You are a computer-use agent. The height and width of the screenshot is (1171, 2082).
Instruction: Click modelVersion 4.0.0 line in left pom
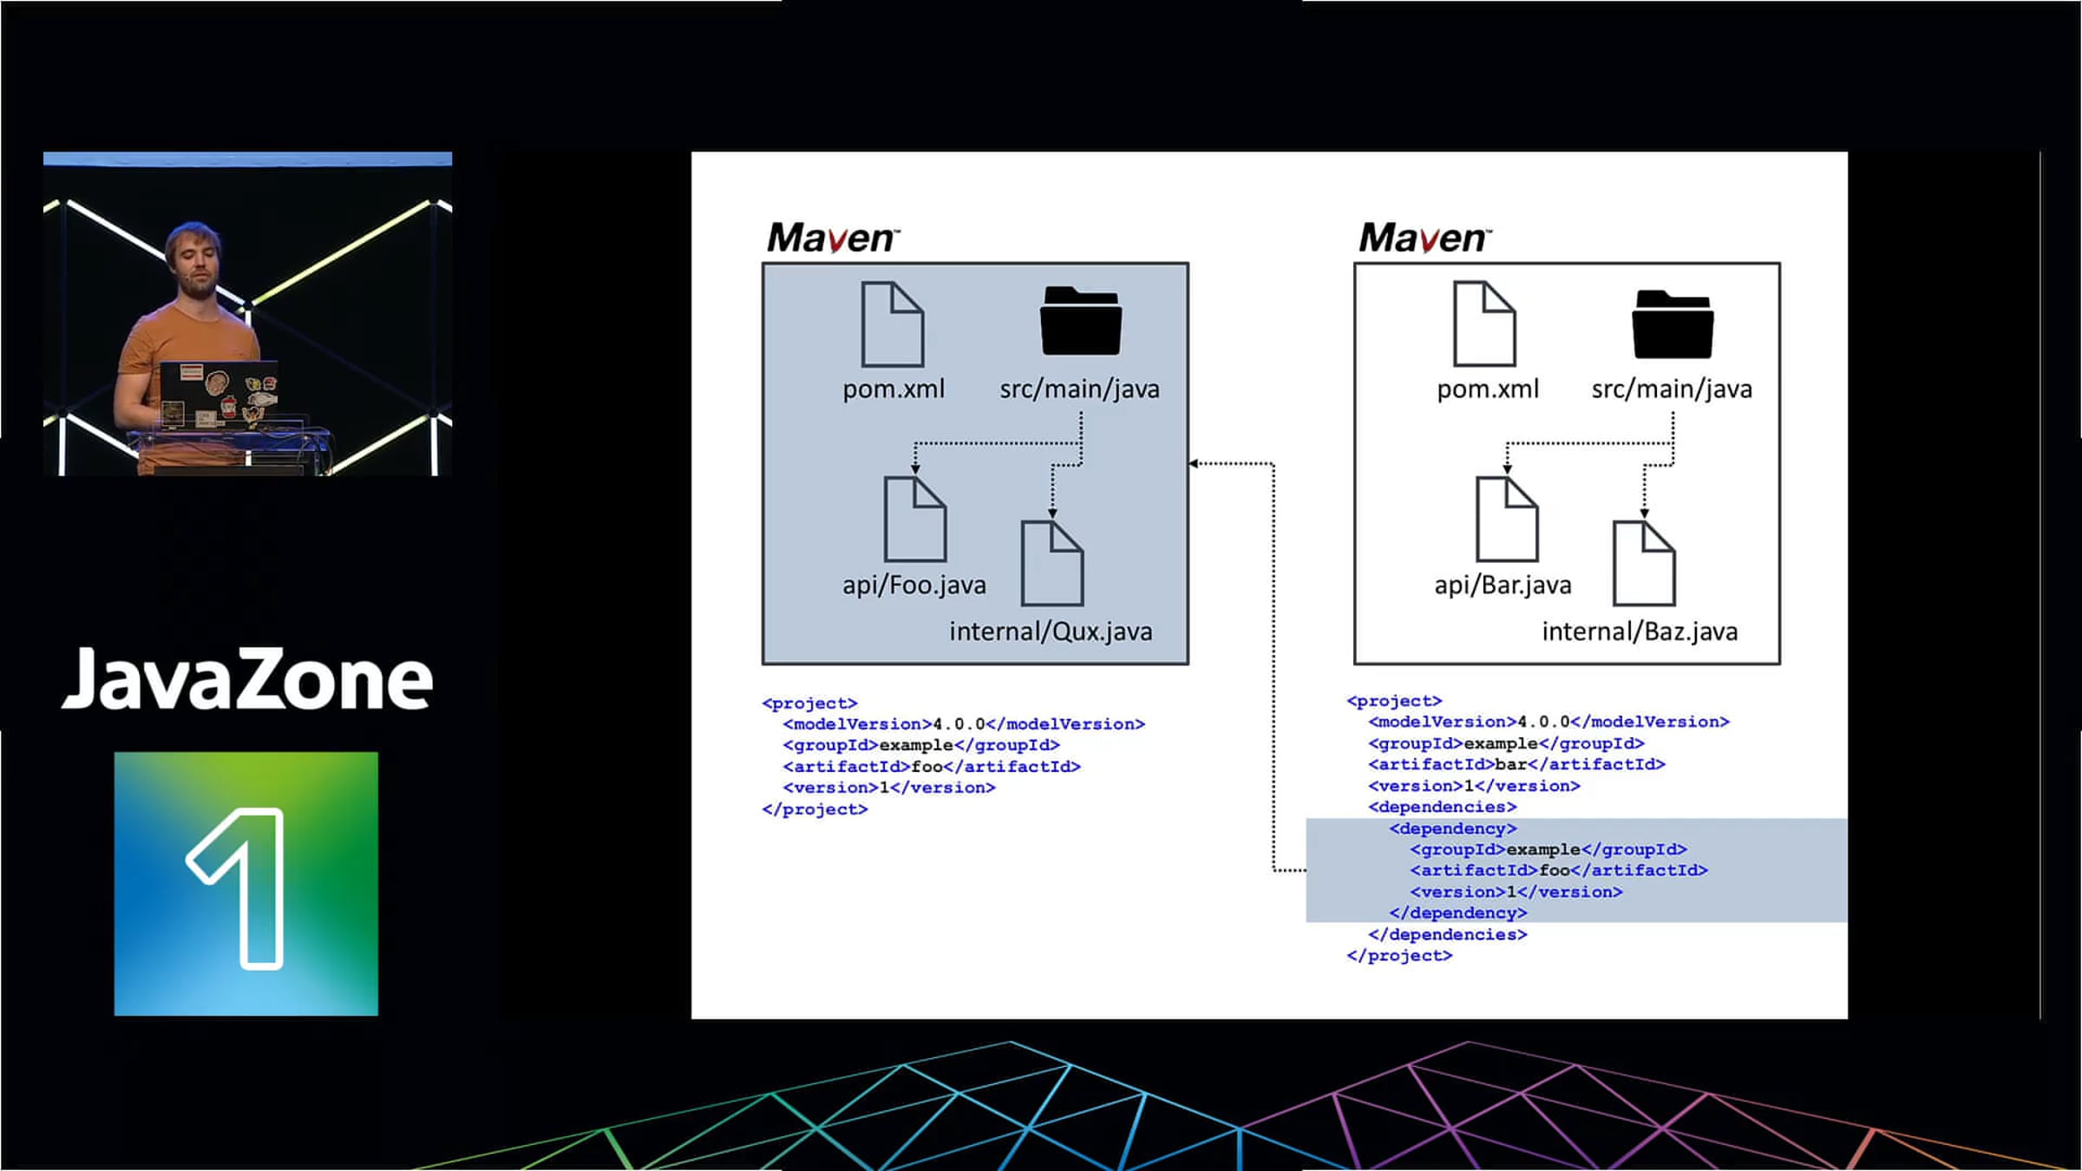click(x=964, y=724)
